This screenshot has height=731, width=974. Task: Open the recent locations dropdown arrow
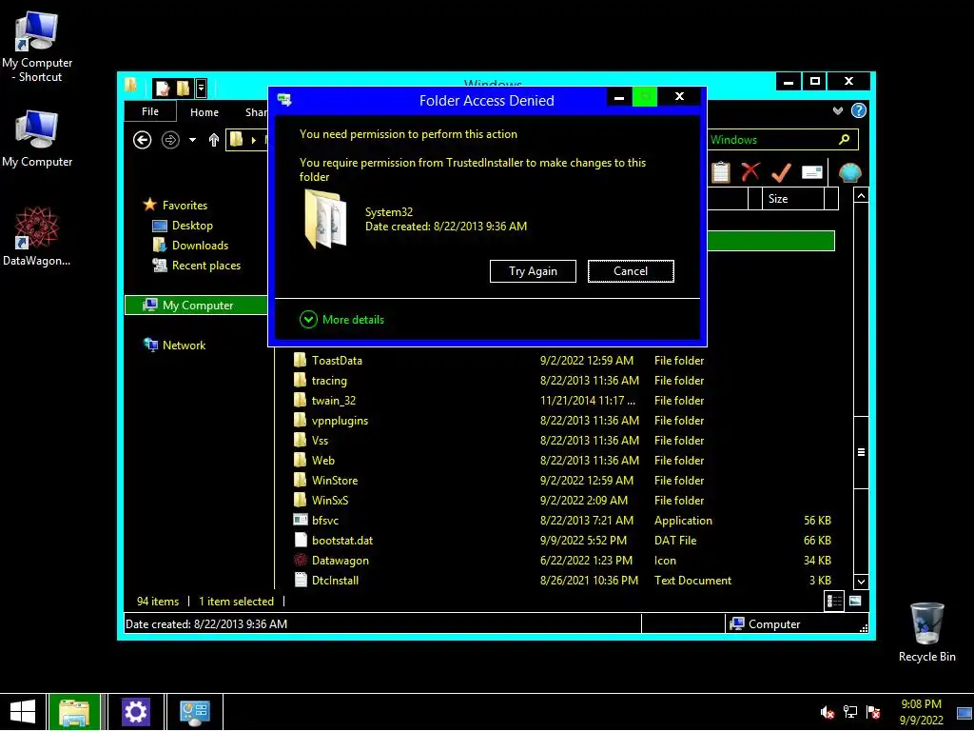click(192, 140)
